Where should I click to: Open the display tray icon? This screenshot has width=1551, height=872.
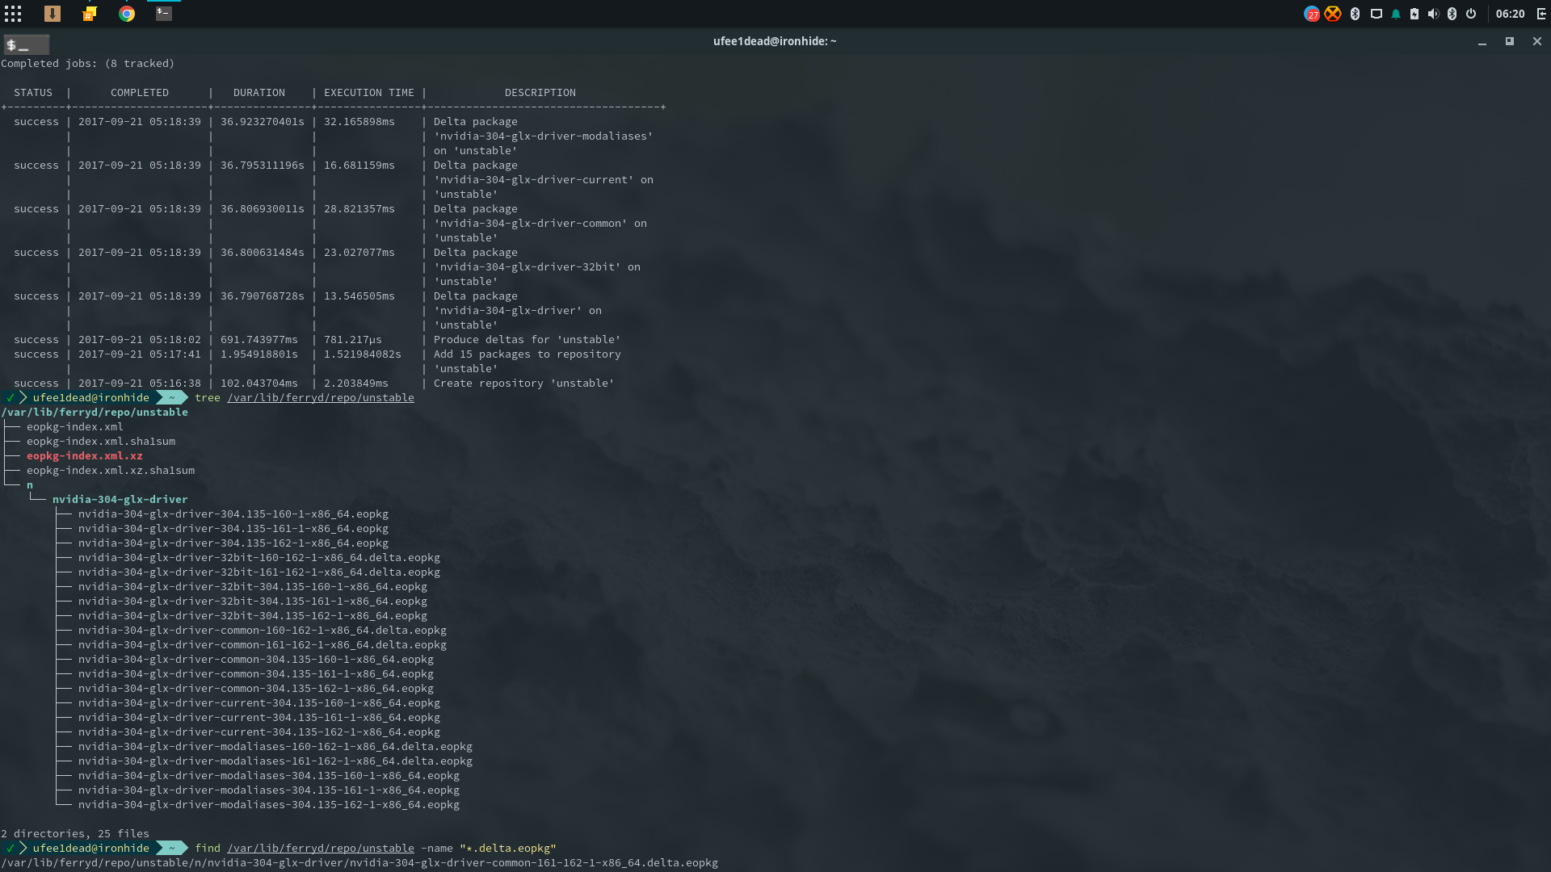point(1377,14)
